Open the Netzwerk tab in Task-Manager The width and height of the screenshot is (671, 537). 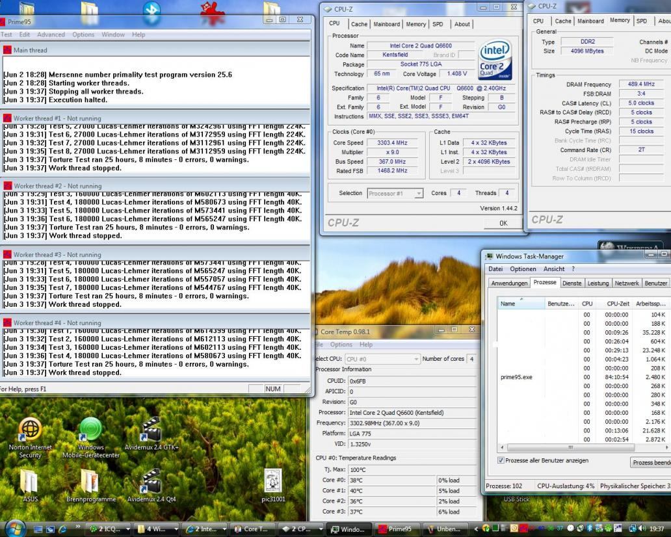tap(627, 283)
